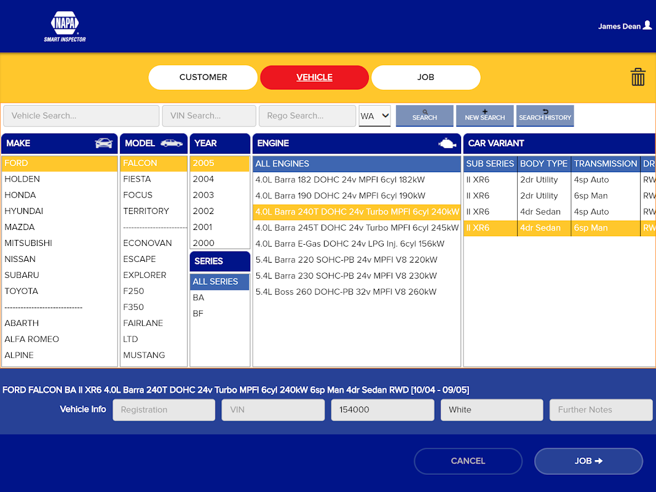This screenshot has height=492, width=656.
Task: Select FALCON model
Action: point(154,163)
